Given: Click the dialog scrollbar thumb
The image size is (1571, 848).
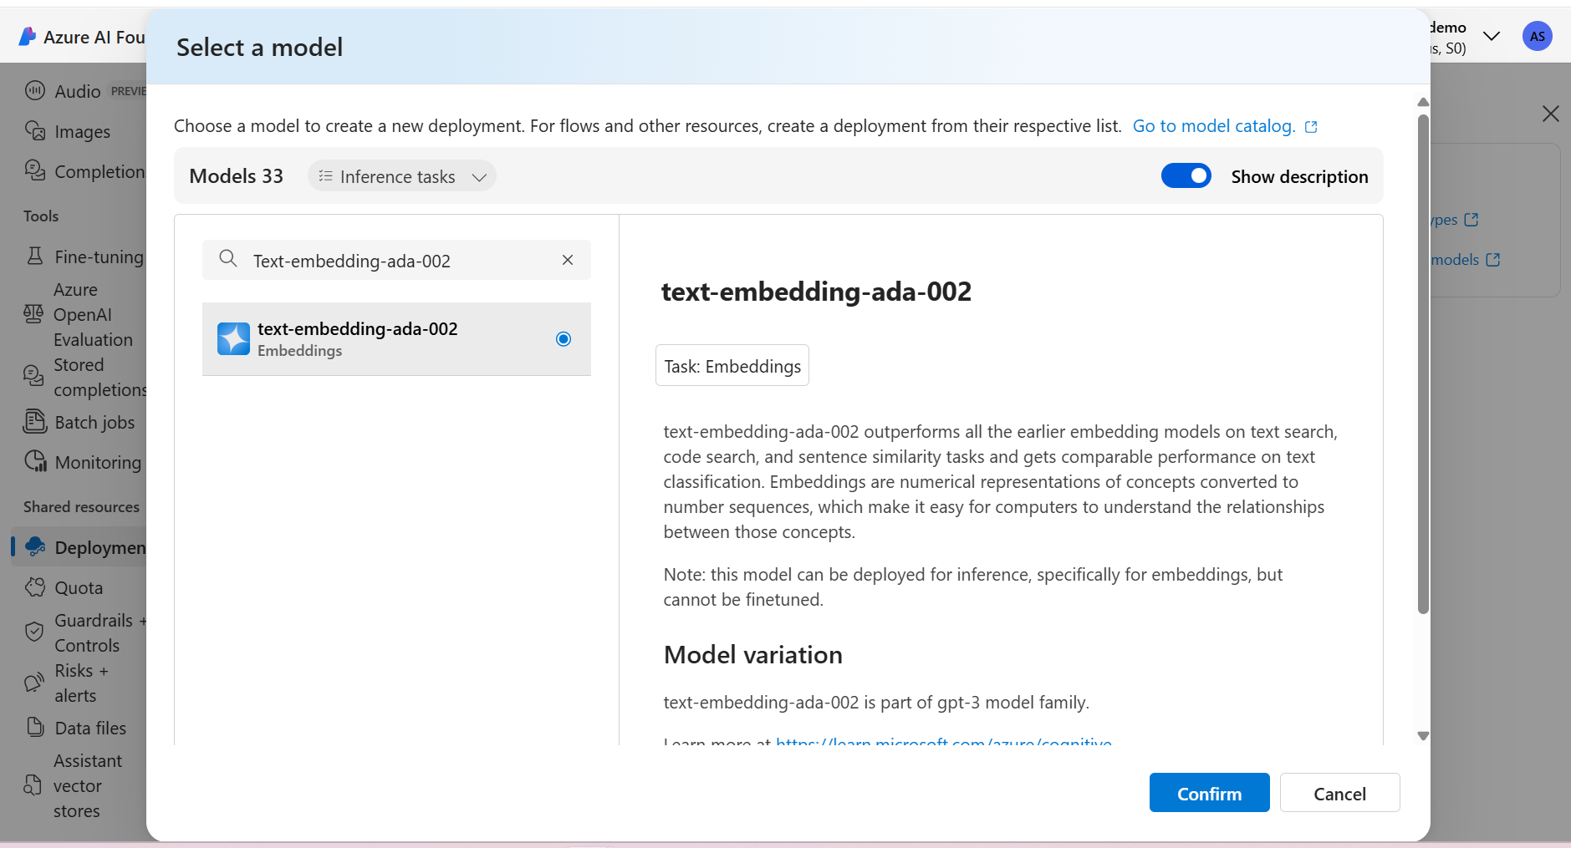Looking at the screenshot, I should [x=1423, y=363].
